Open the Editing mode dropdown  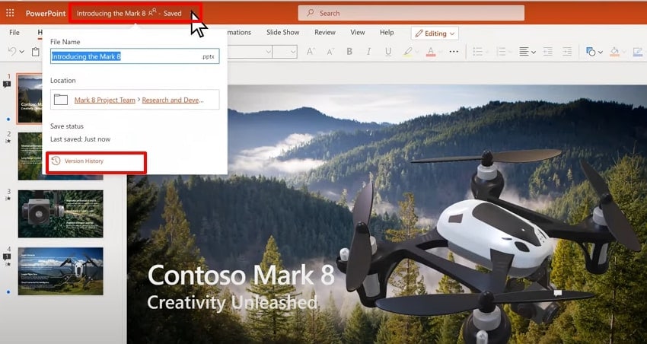(x=435, y=33)
